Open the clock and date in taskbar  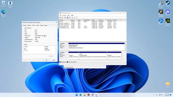(167, 95)
